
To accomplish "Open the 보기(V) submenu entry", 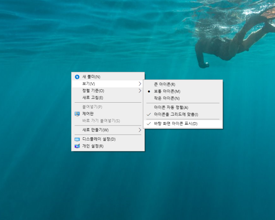I will tap(108, 84).
